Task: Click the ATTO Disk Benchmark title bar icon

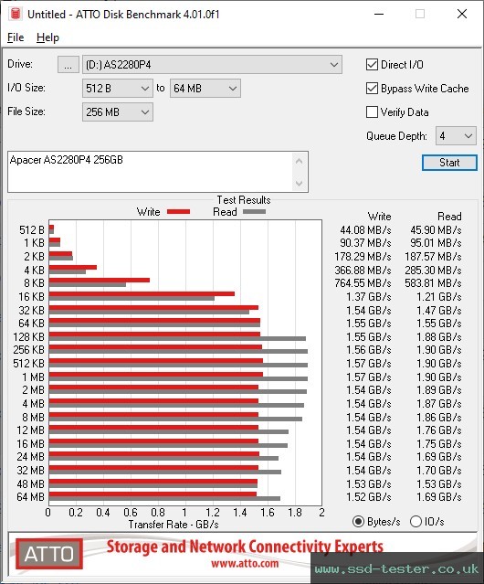Action: pos(15,14)
